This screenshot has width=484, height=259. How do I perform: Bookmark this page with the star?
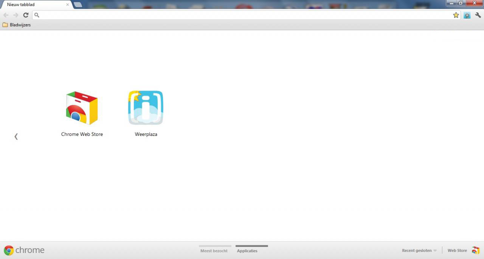coord(456,15)
